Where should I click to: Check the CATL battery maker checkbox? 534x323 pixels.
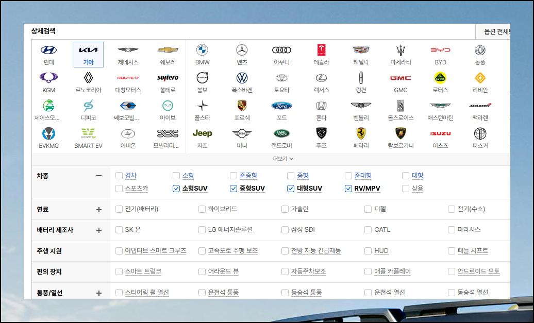point(368,230)
